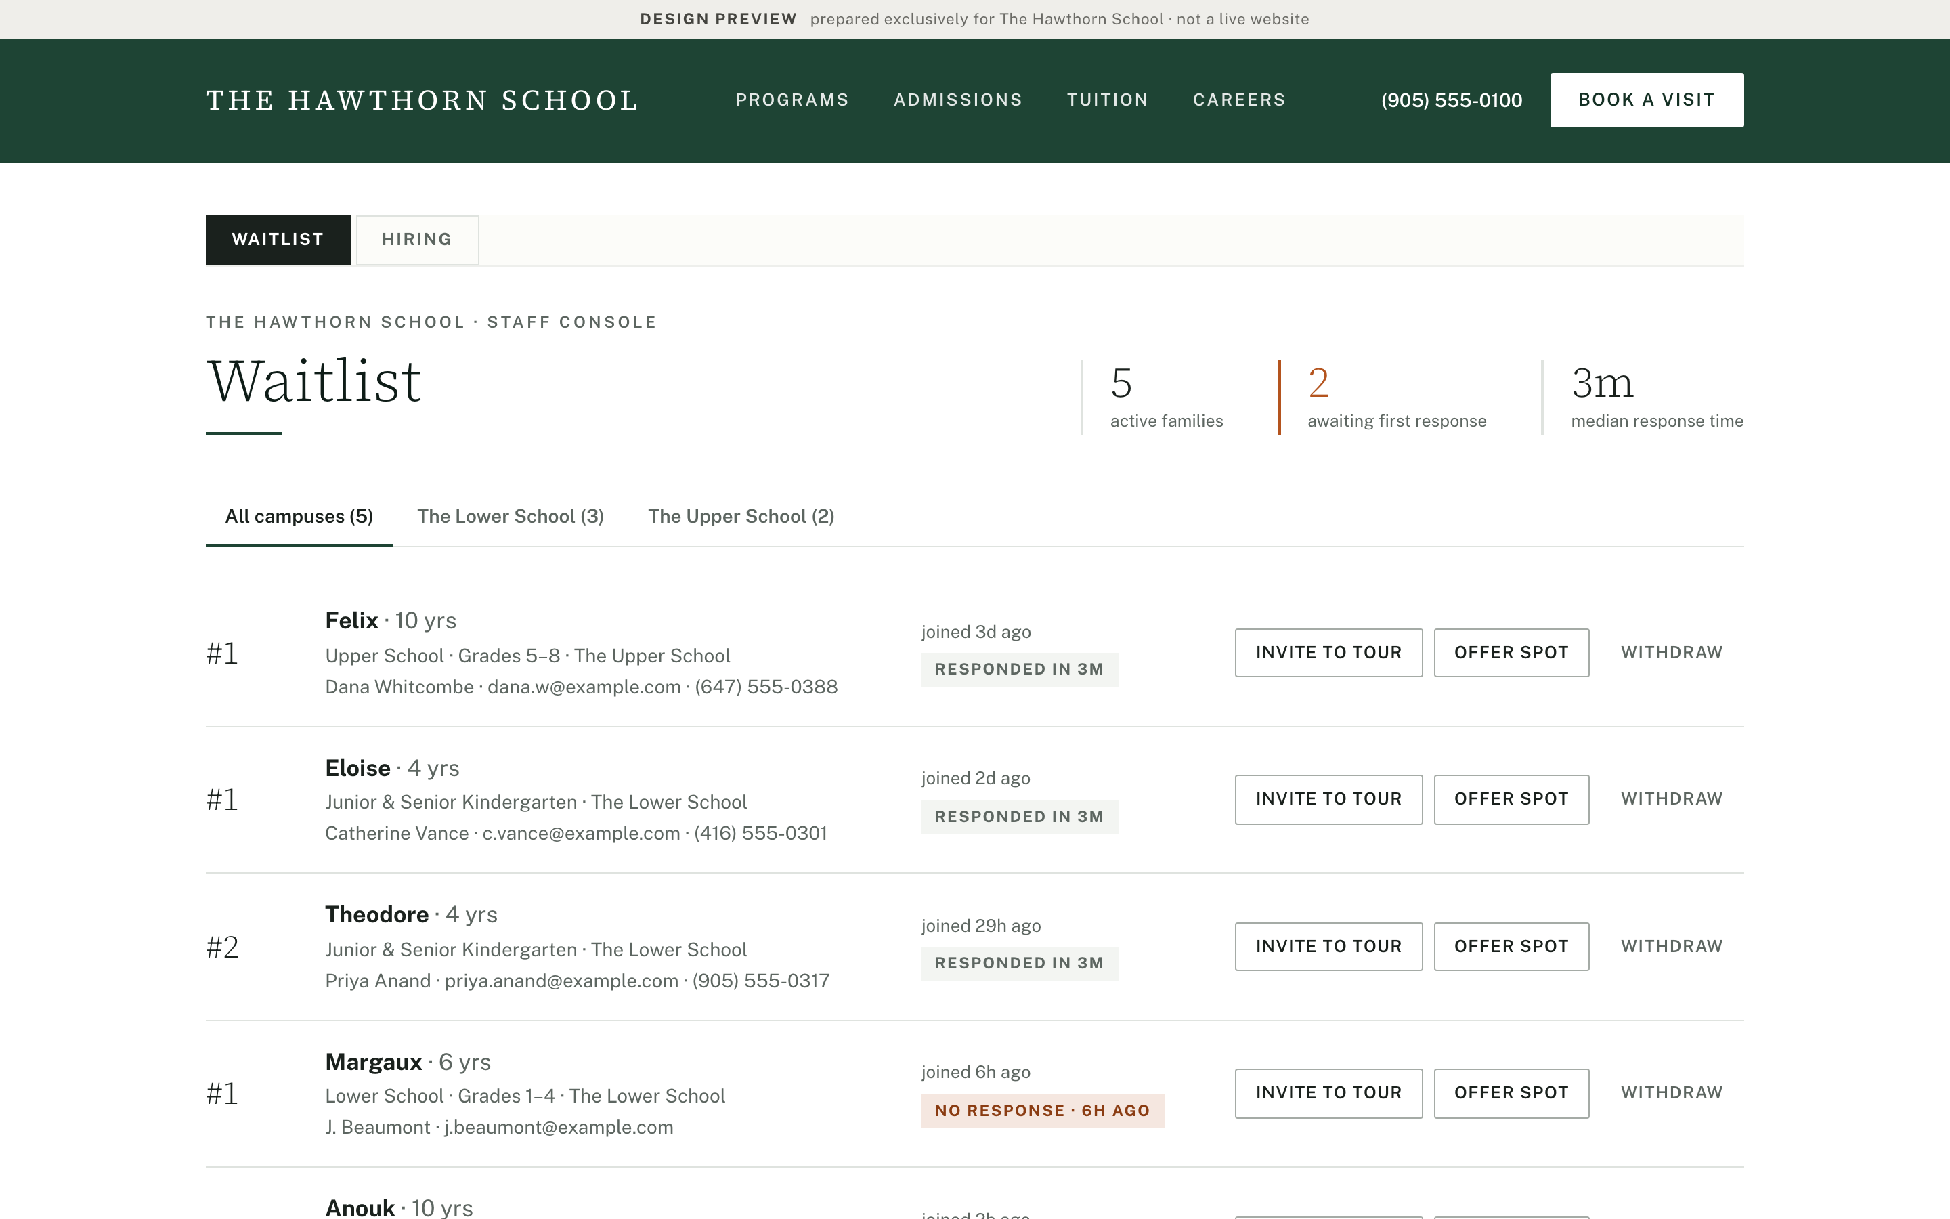The width and height of the screenshot is (1950, 1219).
Task: Click Felix's name in the list
Action: pyautogui.click(x=351, y=621)
